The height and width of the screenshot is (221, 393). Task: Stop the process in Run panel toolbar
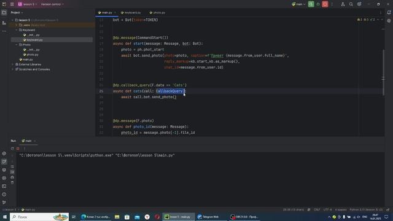click(x=18, y=149)
